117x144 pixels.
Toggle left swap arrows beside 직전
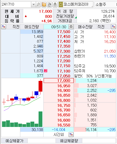pos(4,27)
